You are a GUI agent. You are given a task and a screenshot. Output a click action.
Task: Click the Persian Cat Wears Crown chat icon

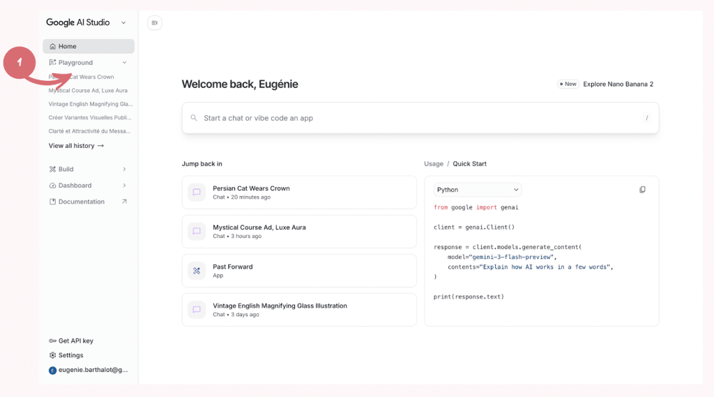(197, 193)
